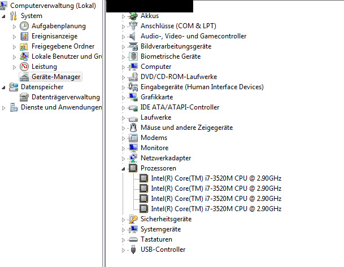The image size is (344, 267).
Task: Collapse the Prozessoren node
Action: click(123, 169)
